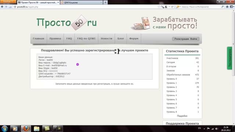Viewport: 235px width, 132px height.
Task: Reload the page with the refresh icon
Action: 172,7
